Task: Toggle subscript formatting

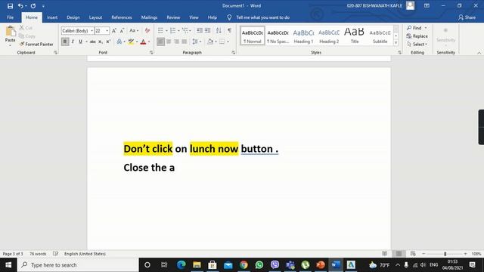Action: pos(101,42)
